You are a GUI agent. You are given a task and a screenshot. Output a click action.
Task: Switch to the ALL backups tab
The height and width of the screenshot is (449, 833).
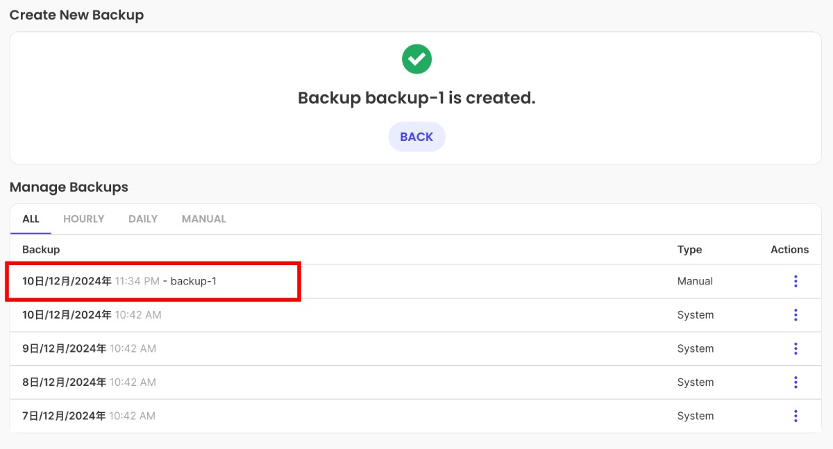tap(31, 219)
